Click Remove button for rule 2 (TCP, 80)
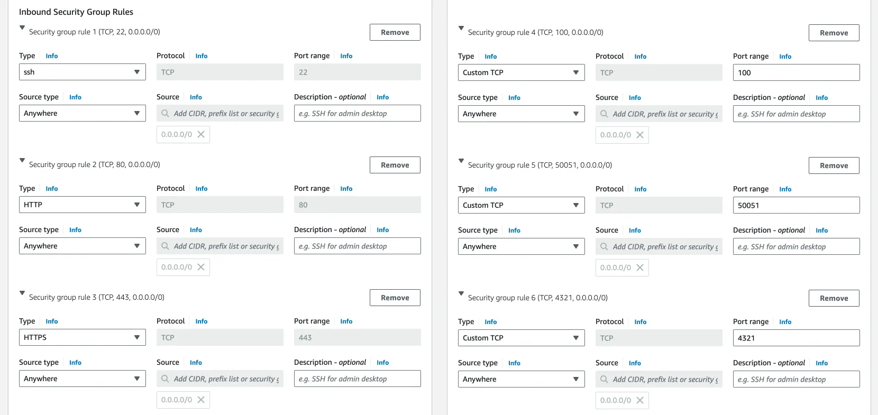 tap(395, 165)
